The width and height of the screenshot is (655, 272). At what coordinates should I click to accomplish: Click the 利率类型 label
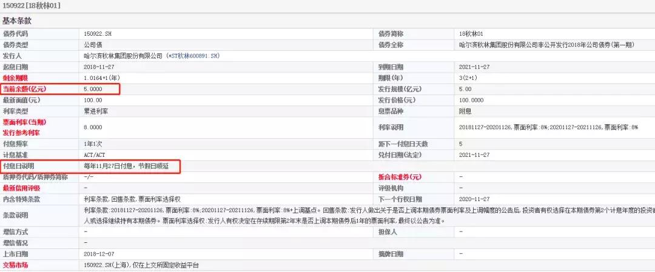tap(15, 111)
